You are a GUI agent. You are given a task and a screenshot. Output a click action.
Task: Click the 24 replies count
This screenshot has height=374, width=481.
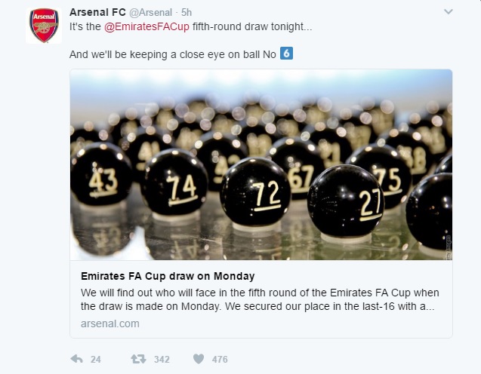(x=96, y=360)
